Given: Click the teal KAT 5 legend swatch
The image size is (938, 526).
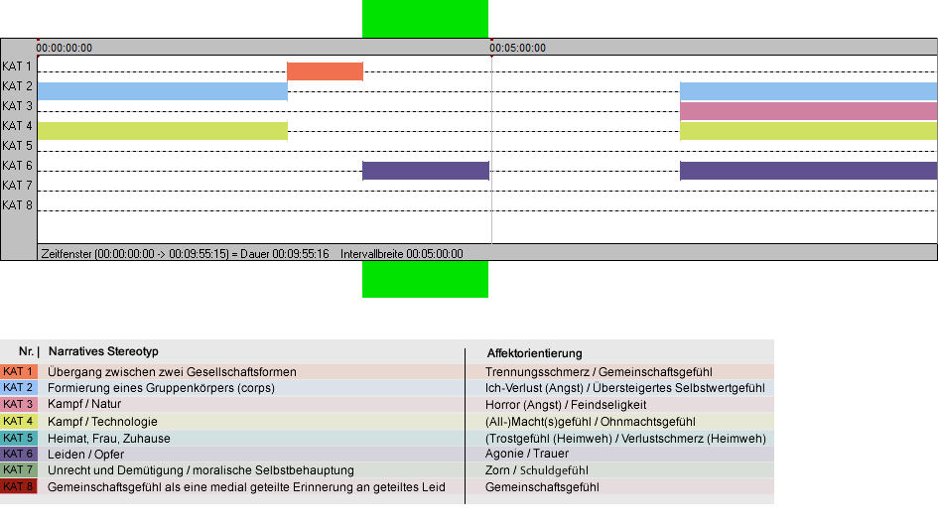Looking at the screenshot, I should 19,438.
